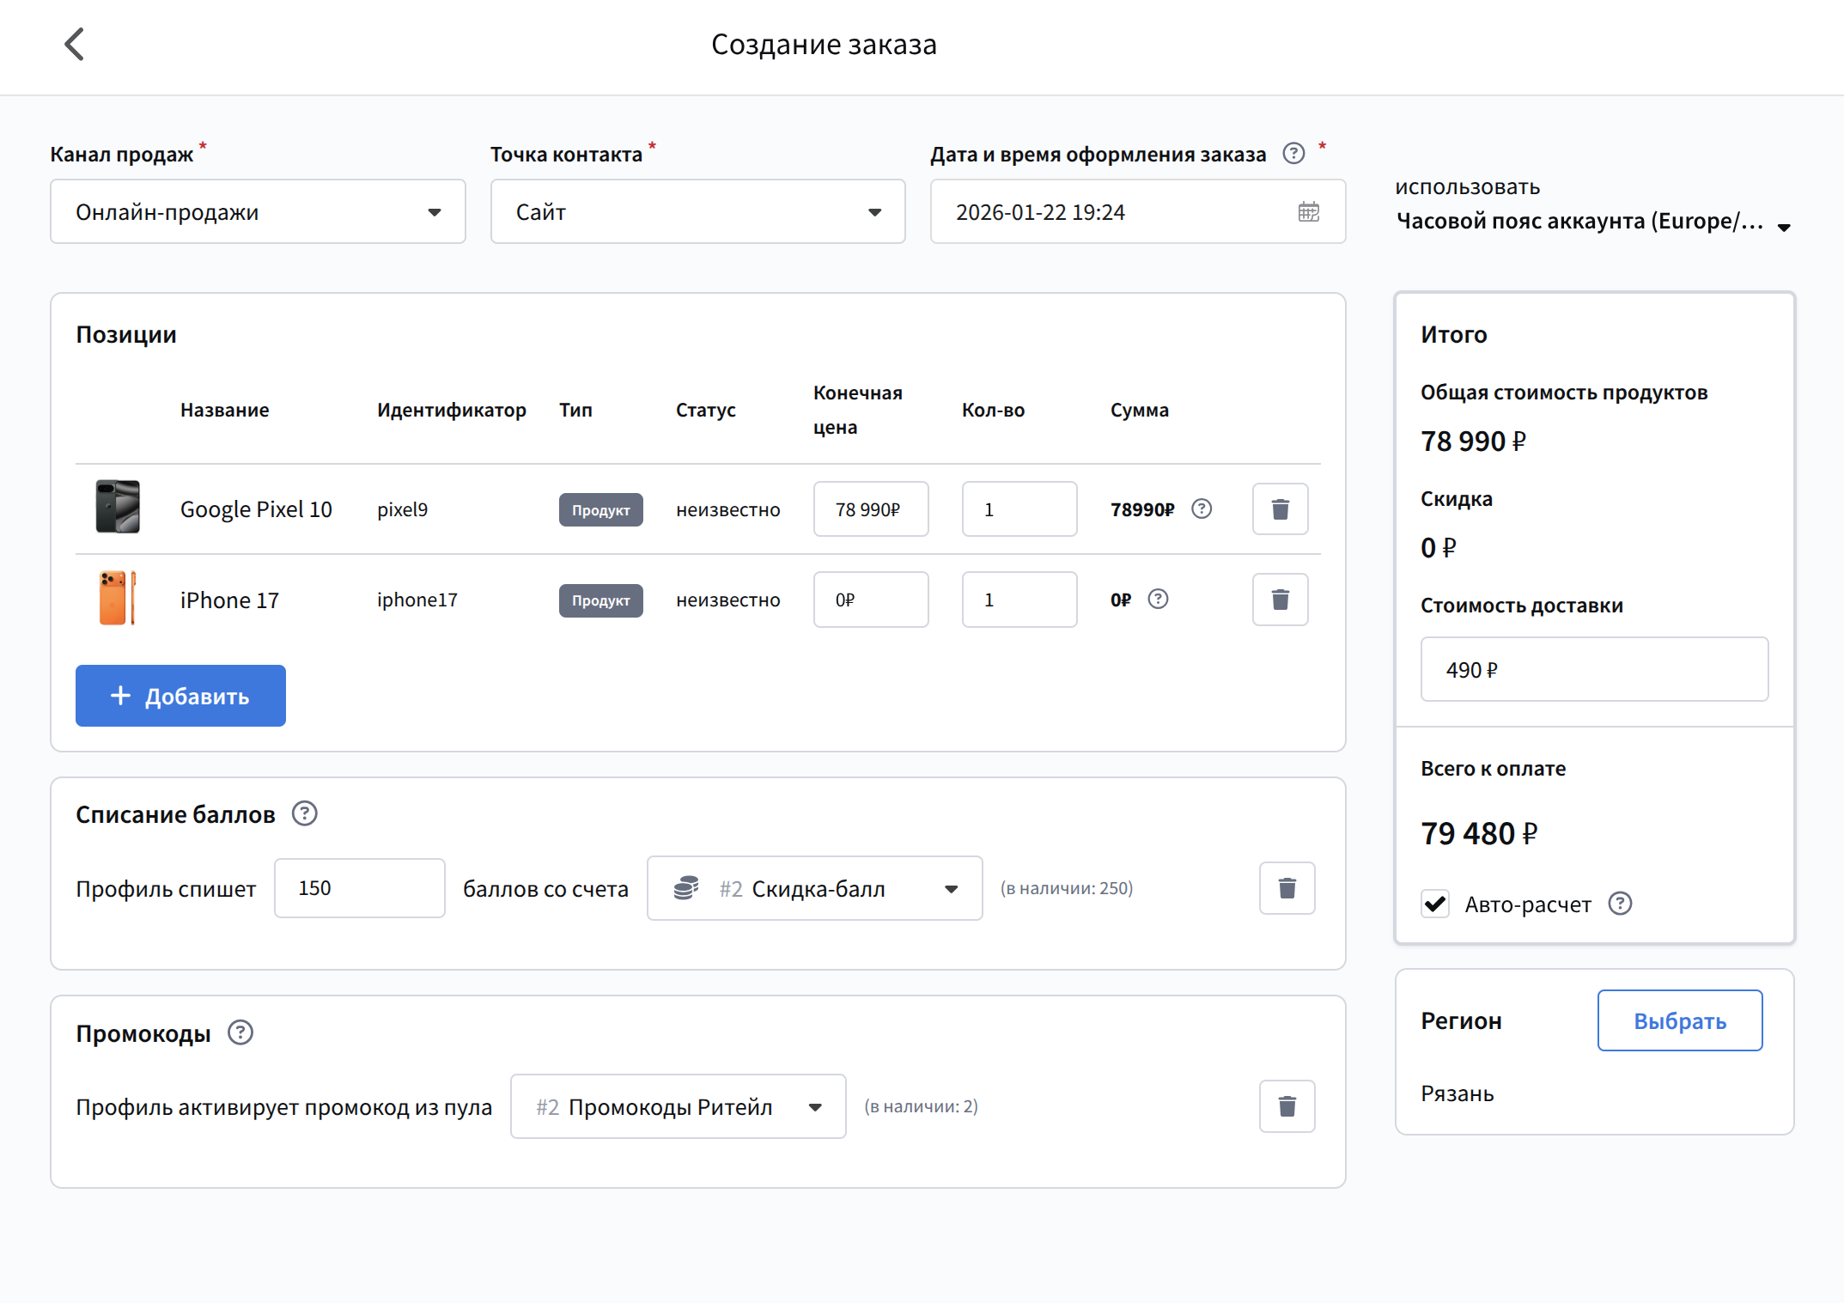
Task: Click the Google Pixel 10 thumbnail
Action: [x=118, y=507]
